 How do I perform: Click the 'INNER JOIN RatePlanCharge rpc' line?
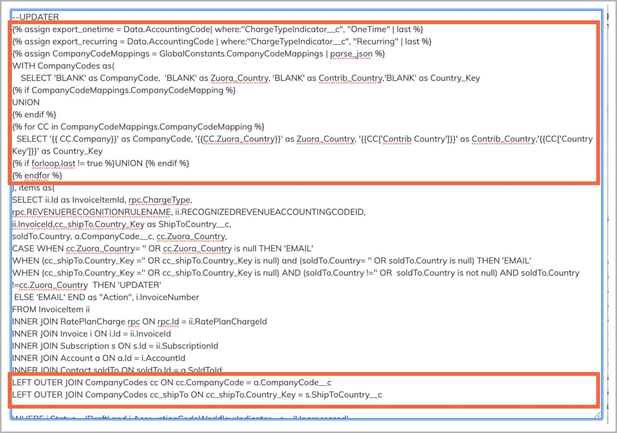pos(140,322)
